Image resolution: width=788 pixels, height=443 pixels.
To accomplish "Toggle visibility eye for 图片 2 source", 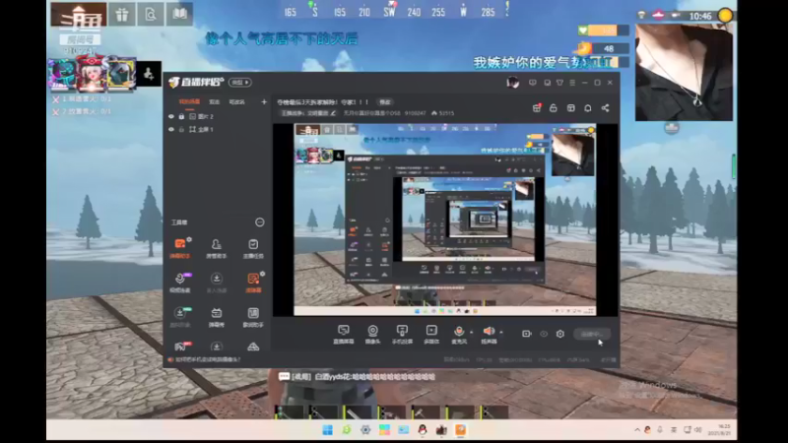I will click(x=171, y=116).
